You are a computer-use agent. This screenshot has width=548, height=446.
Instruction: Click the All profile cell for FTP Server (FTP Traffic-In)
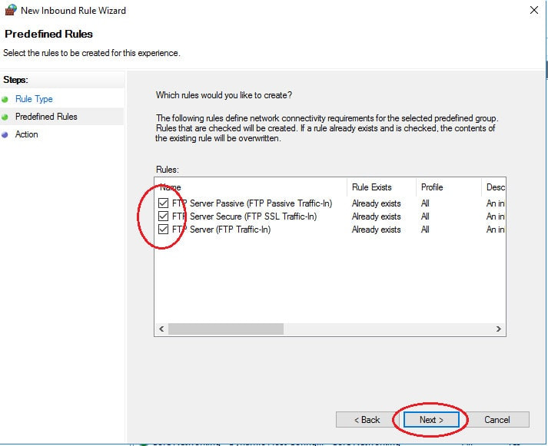click(425, 230)
